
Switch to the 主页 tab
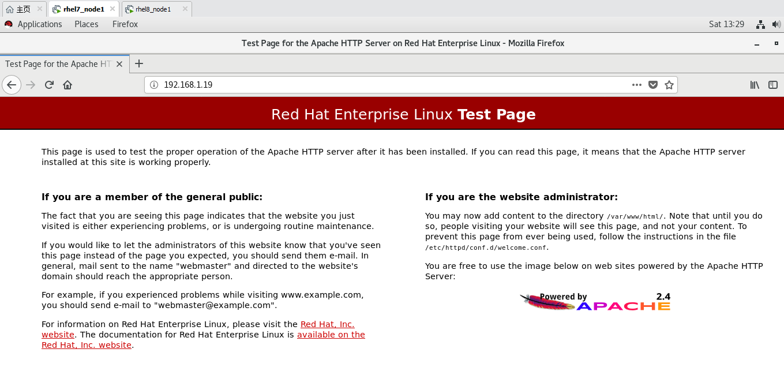coord(24,9)
